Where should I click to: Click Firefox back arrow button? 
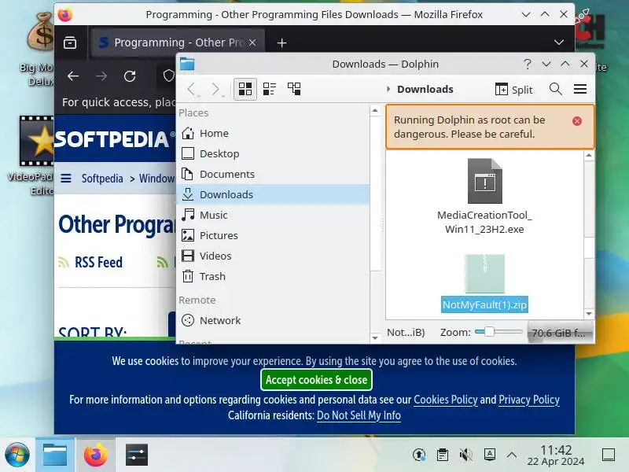(73, 76)
